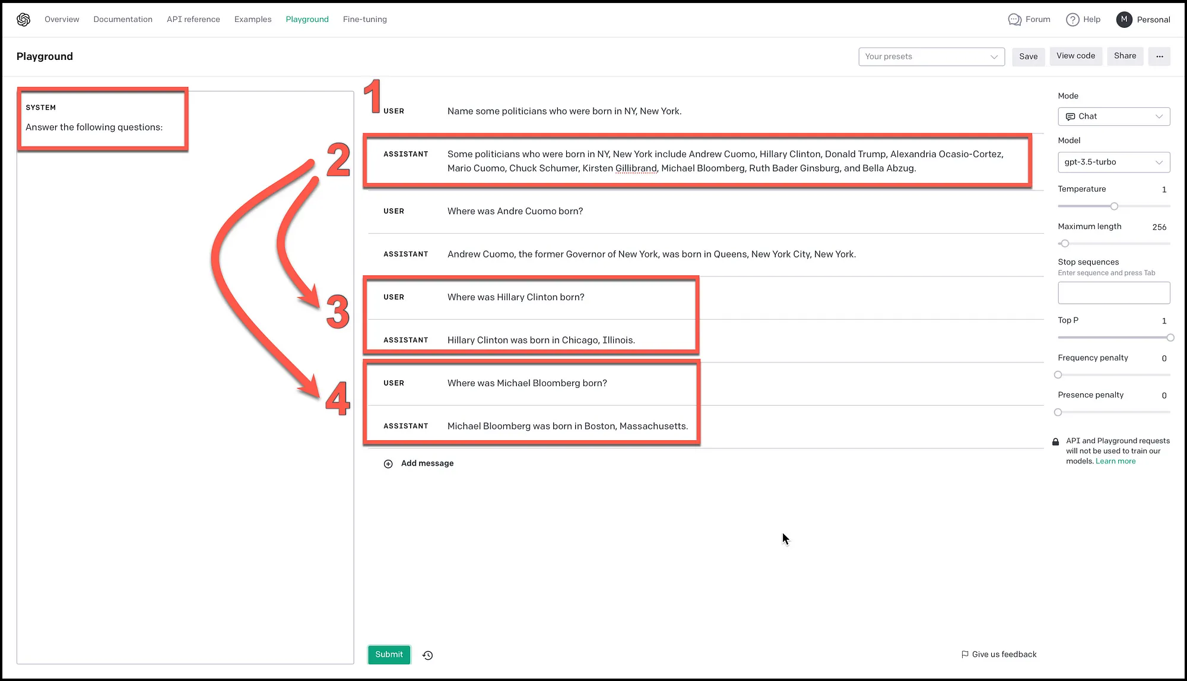Viewport: 1187px width, 681px height.
Task: Open the Mode dropdown set to Chat
Action: [x=1113, y=116]
